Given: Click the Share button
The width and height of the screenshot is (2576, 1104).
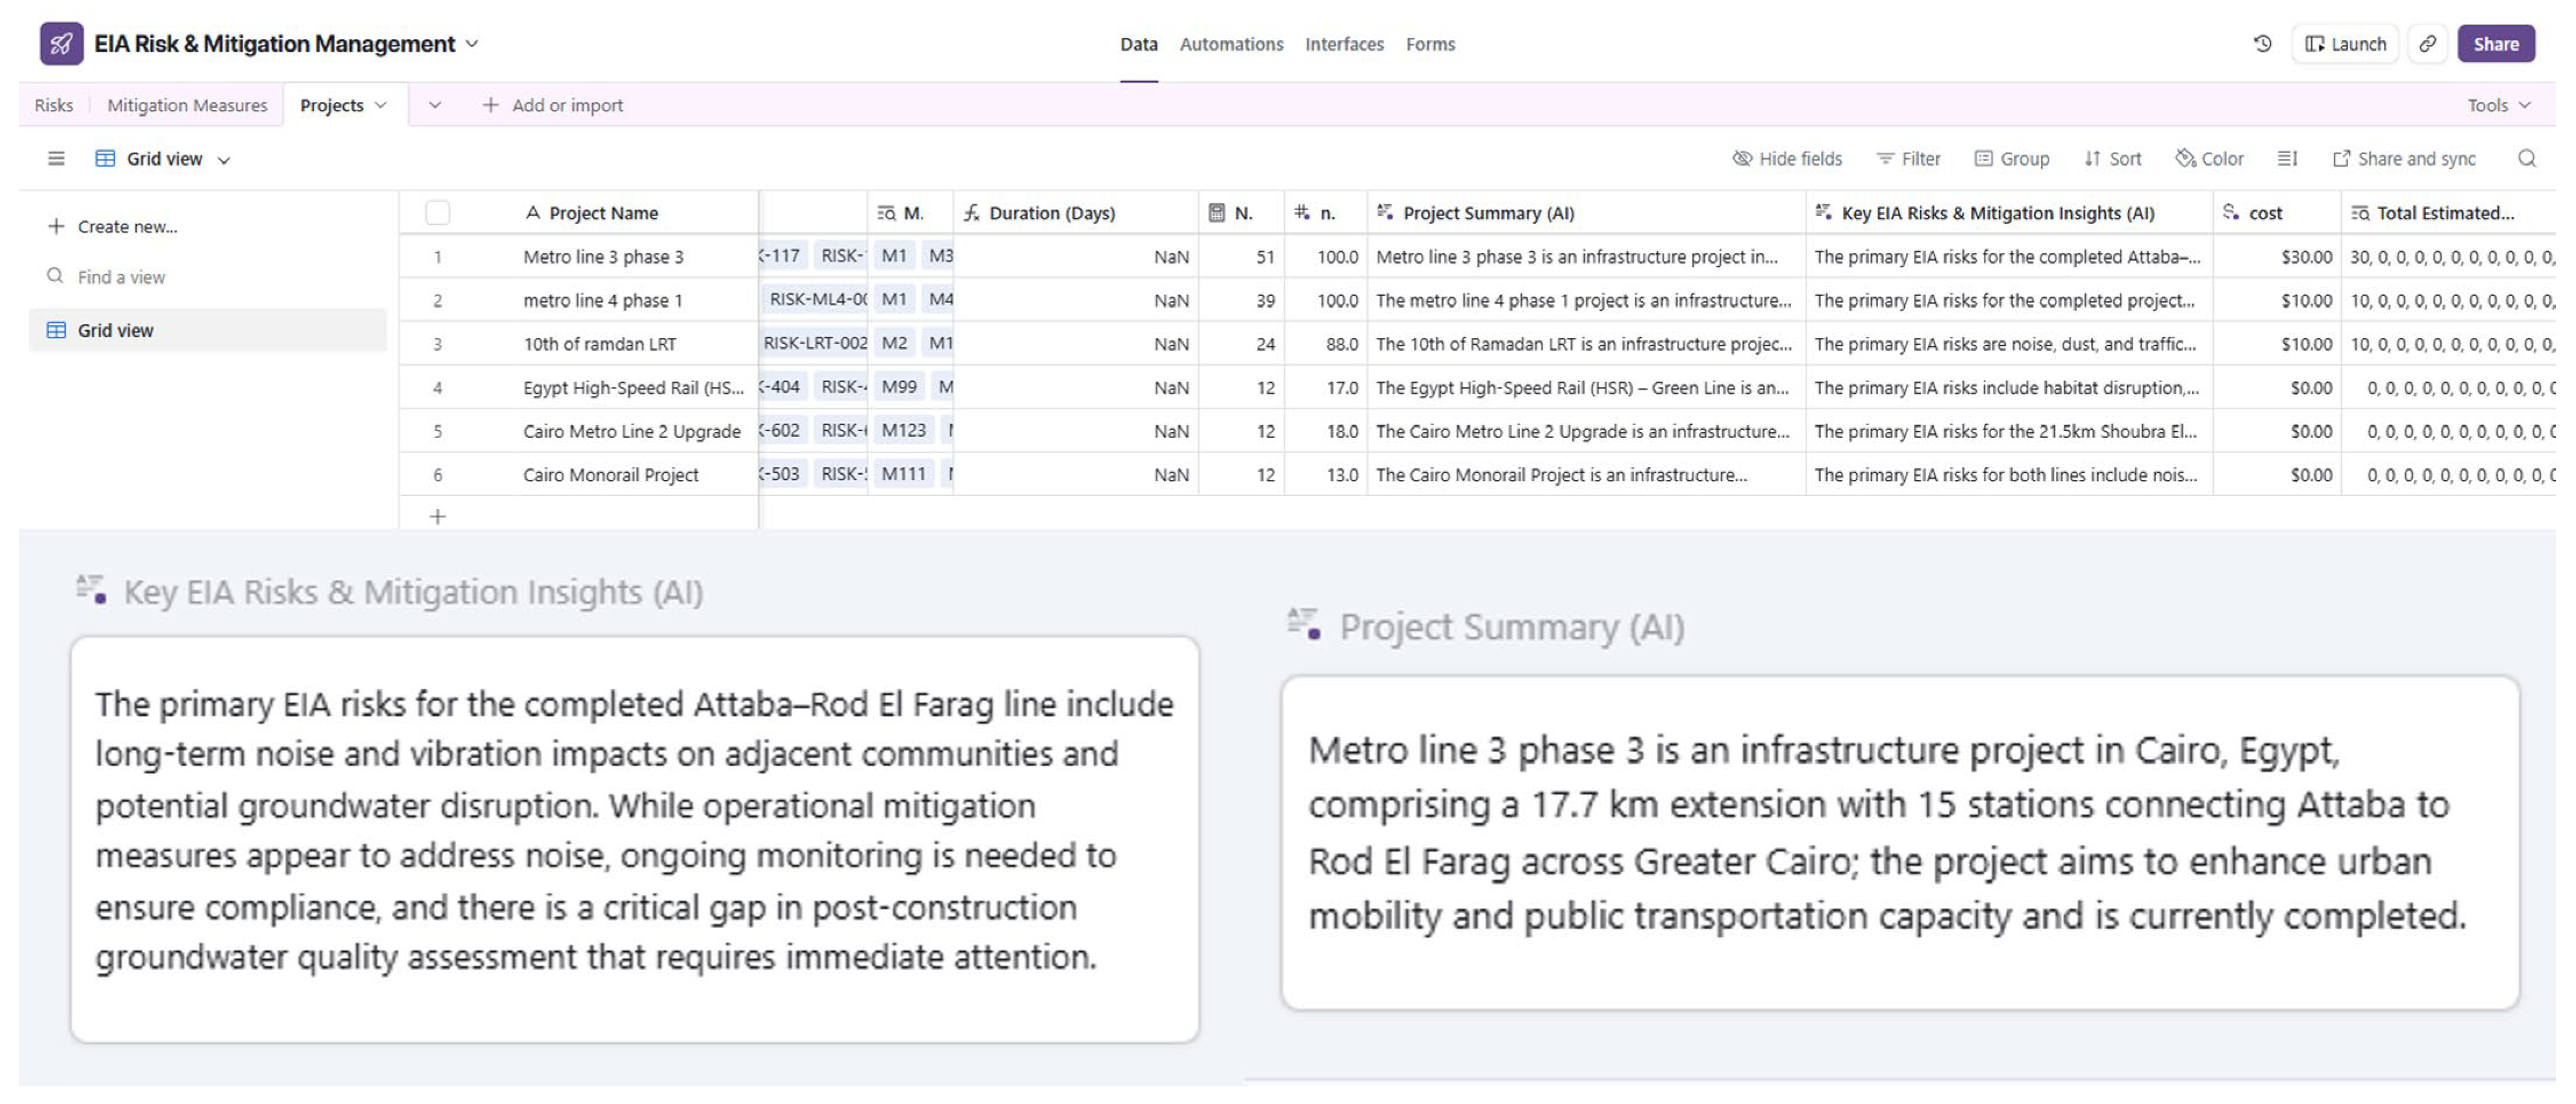Looking at the screenshot, I should (x=2495, y=44).
